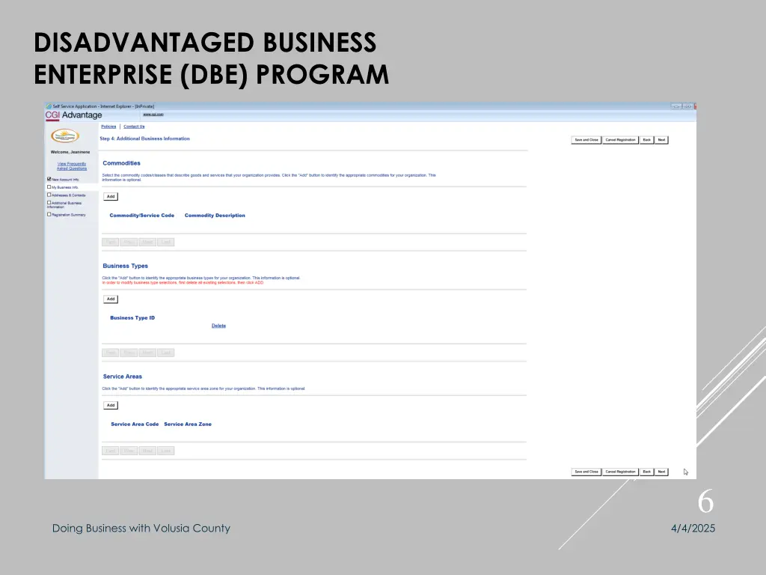Open View Frequently Asked Questions link

point(72,166)
